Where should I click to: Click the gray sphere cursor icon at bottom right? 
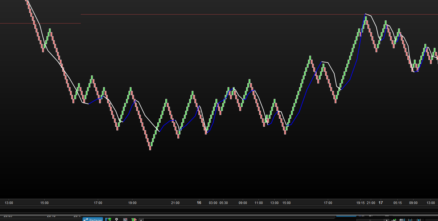coord(402,220)
